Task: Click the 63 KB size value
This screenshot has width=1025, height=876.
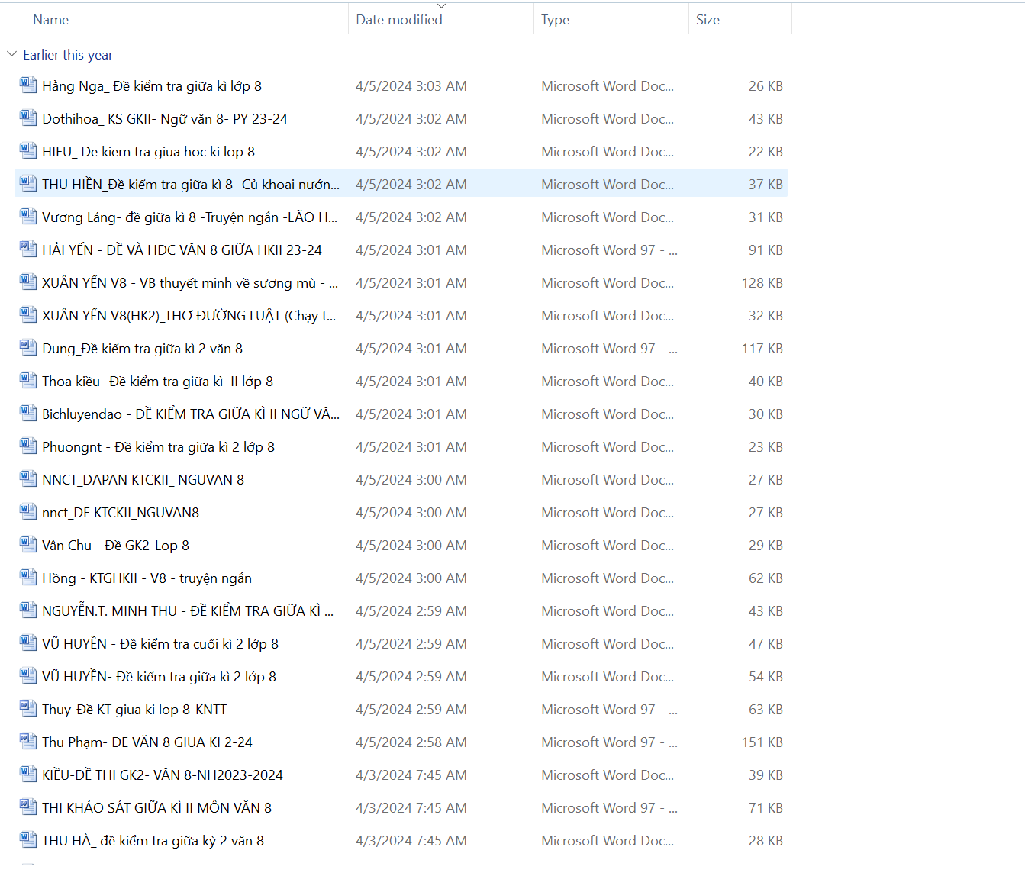Action: pyautogui.click(x=766, y=710)
